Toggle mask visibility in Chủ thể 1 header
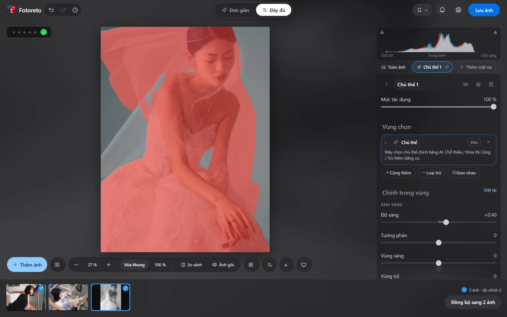 click(x=465, y=84)
